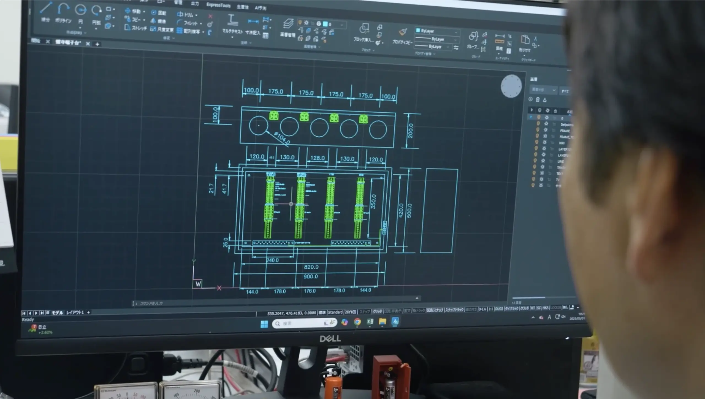The width and height of the screenshot is (705, 399).
Task: Open 画層管理 layer manager
Action: (288, 28)
